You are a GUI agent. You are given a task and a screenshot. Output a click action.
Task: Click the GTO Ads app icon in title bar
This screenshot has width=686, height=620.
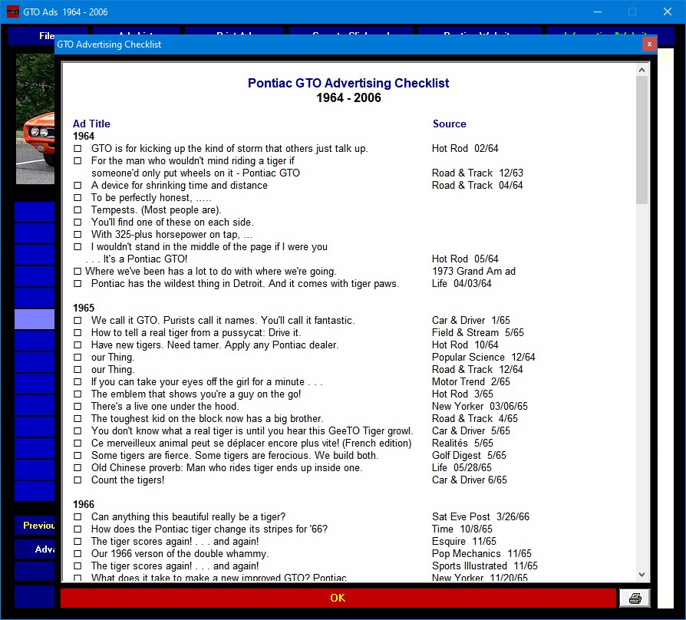point(13,12)
